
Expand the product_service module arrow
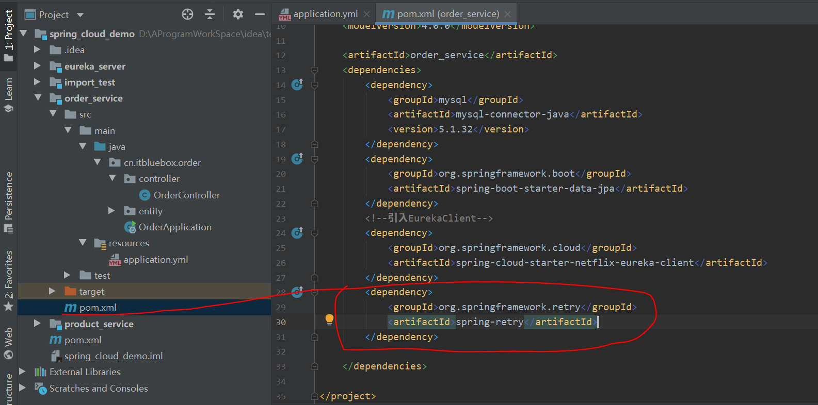pos(37,324)
